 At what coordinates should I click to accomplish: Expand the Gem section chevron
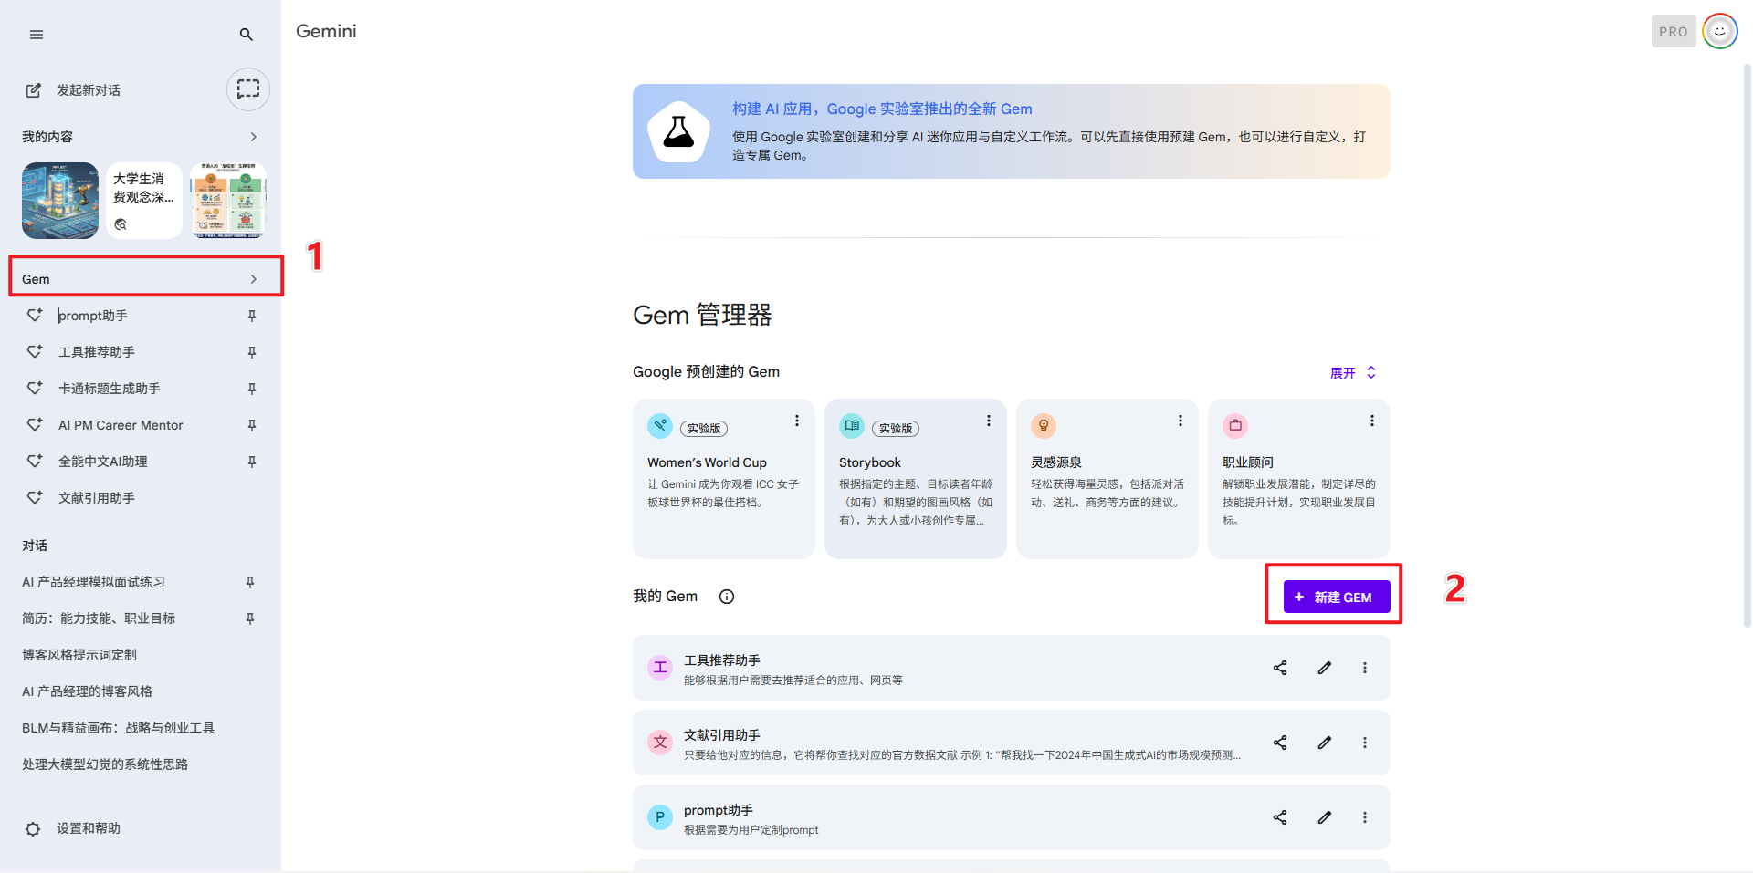coord(254,279)
